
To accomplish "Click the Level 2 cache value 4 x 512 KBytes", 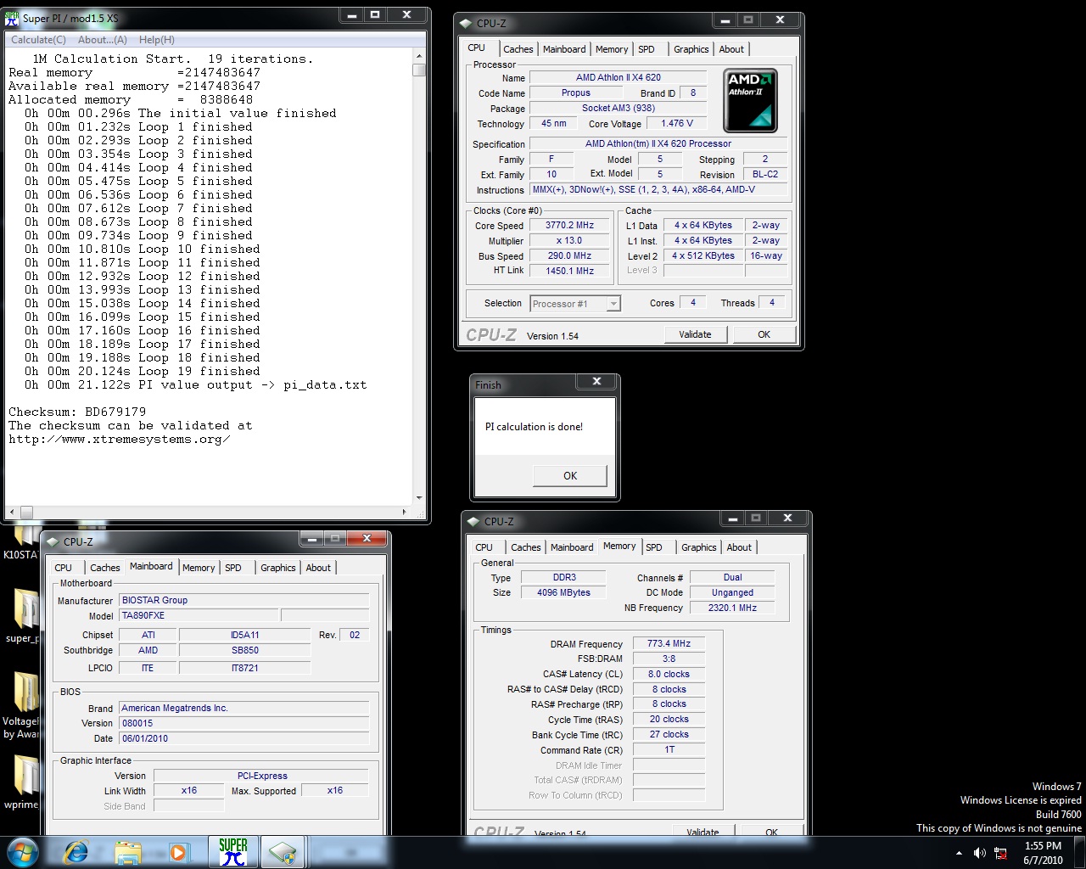I will click(703, 256).
